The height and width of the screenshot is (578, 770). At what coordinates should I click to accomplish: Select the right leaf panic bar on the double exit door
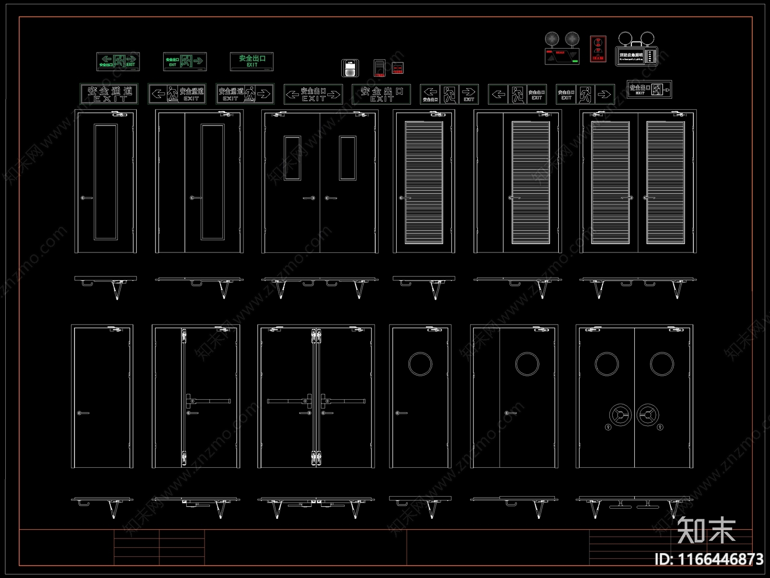point(343,401)
